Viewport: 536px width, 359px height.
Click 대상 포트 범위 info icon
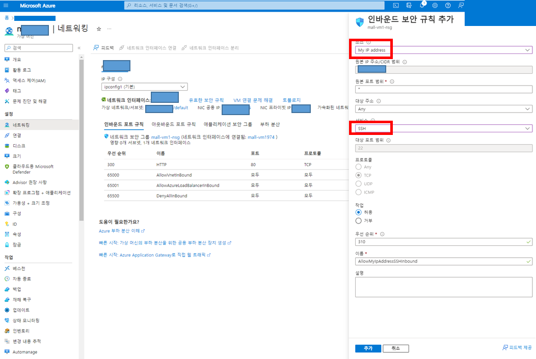(388, 141)
